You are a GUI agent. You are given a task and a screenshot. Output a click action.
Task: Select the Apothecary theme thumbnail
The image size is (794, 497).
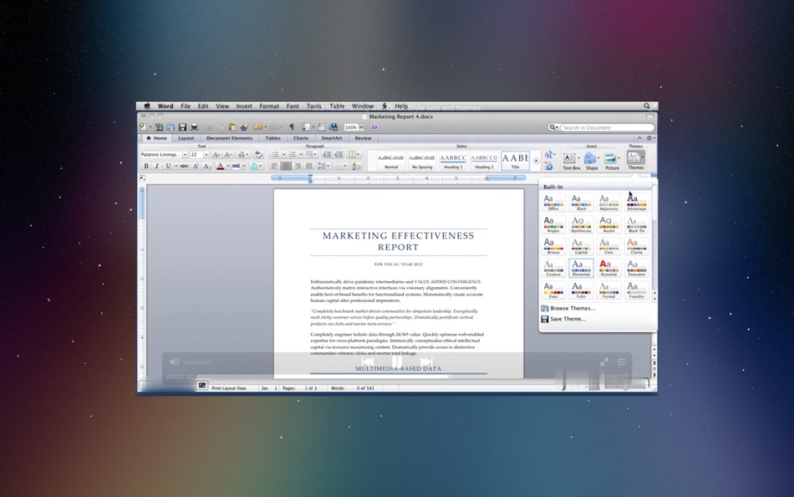pos(581,224)
